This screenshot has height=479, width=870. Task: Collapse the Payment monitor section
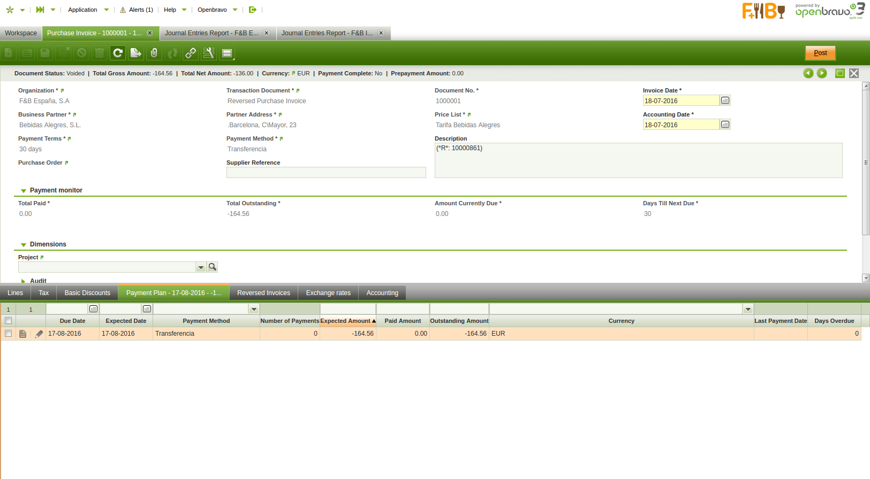pos(24,191)
